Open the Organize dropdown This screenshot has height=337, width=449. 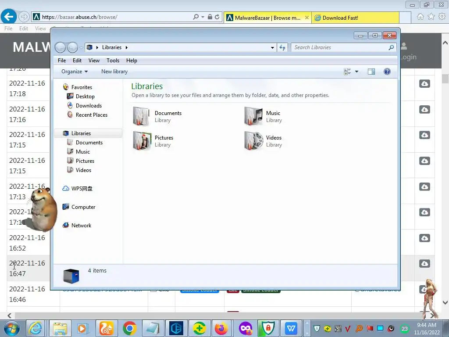tap(75, 72)
